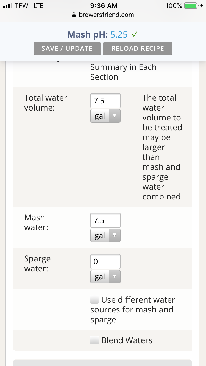The height and width of the screenshot is (366, 206).
Task: Click the SAVE / UPDATE button
Action: 67,49
